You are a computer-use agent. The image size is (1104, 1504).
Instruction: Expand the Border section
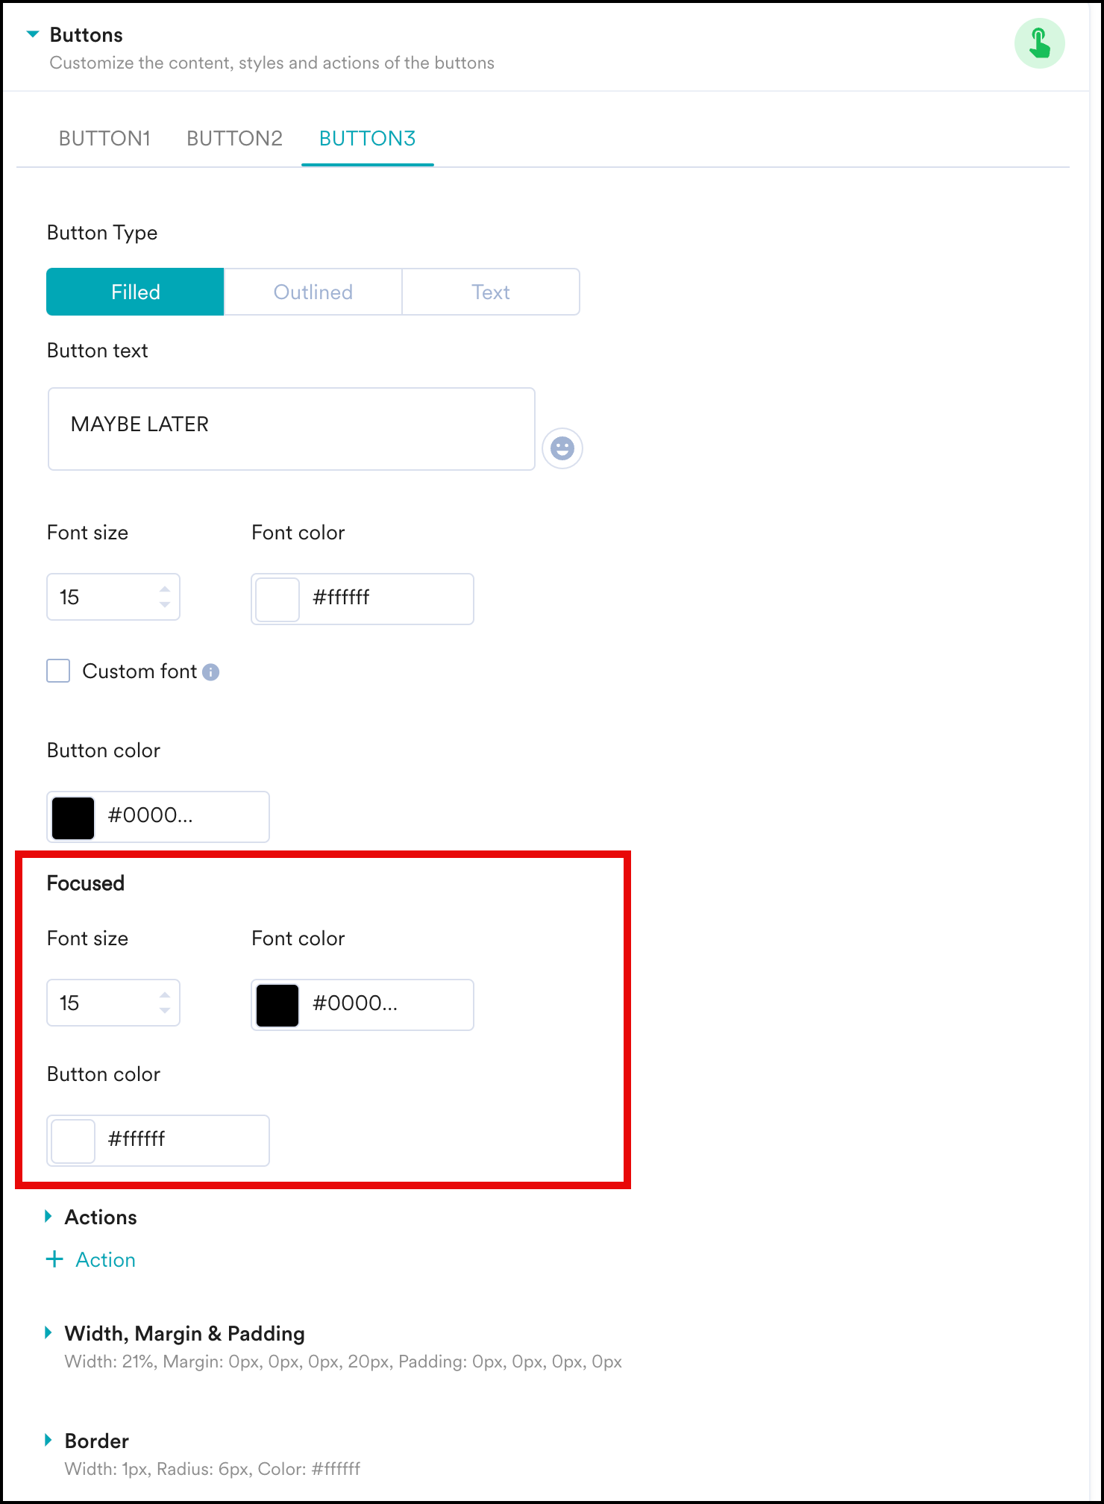coord(48,1441)
